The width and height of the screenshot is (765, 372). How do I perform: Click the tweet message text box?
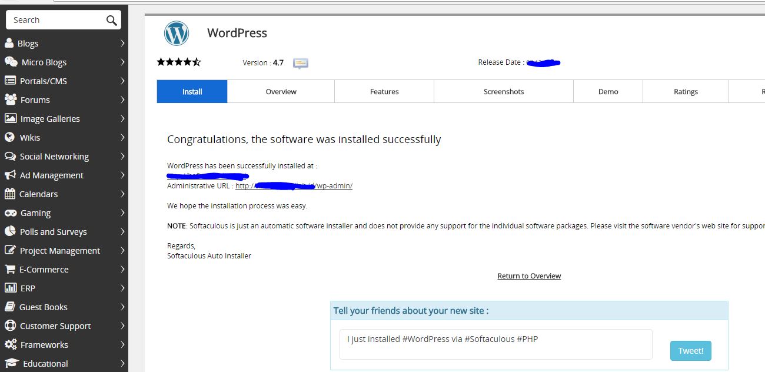(495, 344)
